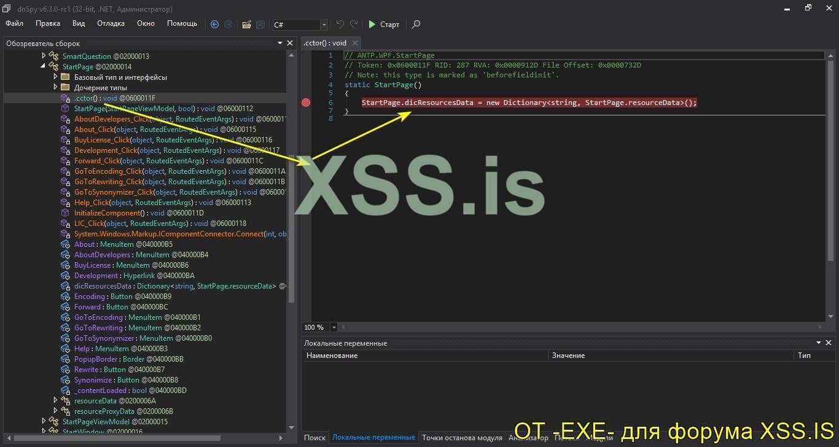
Task: Select BuyLicense_Click method in the tree
Action: coord(173,140)
